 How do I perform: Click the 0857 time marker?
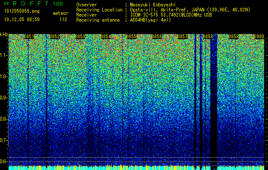[182, 37]
